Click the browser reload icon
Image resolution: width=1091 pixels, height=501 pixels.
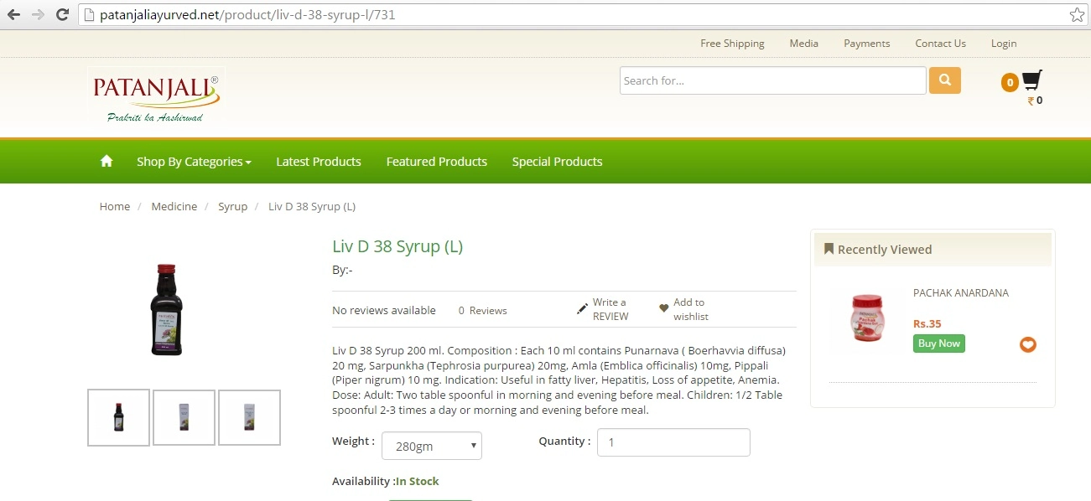pyautogui.click(x=62, y=14)
